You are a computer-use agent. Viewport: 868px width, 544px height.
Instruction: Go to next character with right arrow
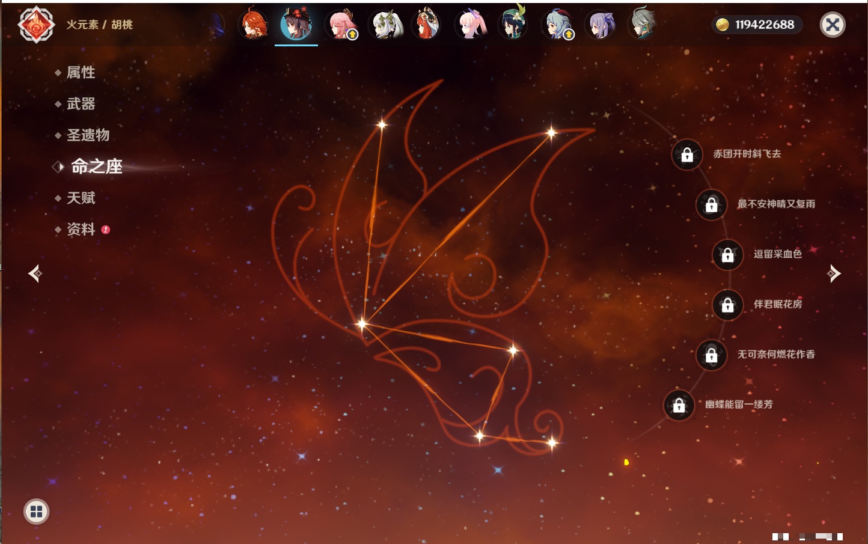point(834,274)
